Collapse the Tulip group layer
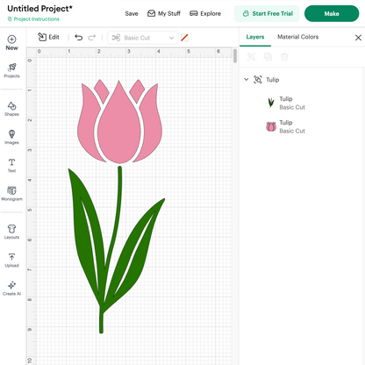365x365 pixels. coord(247,79)
